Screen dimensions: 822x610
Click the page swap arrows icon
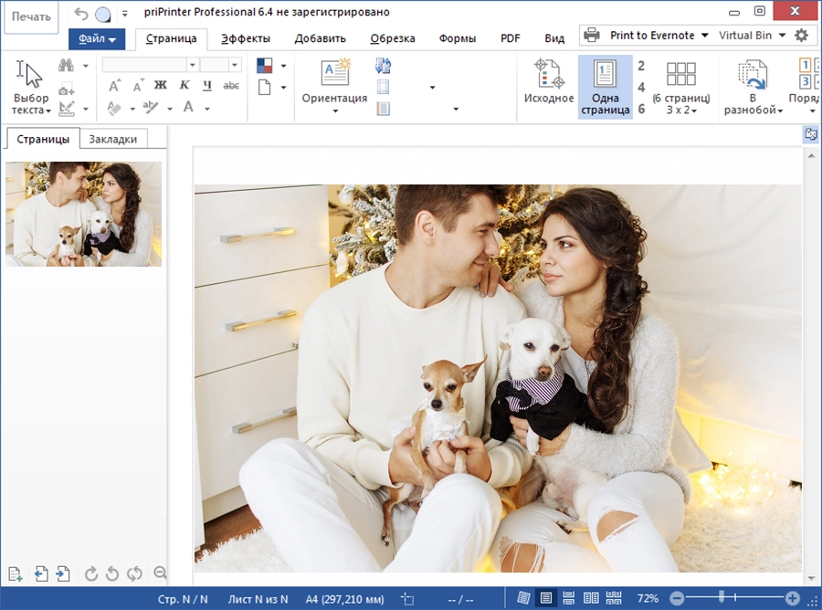point(384,66)
